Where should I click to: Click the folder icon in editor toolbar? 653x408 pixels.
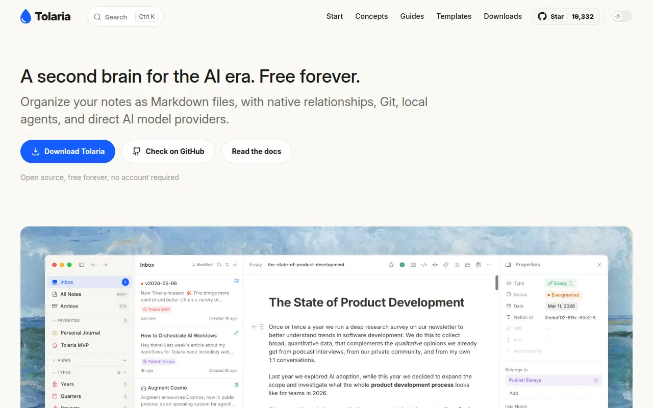(467, 265)
